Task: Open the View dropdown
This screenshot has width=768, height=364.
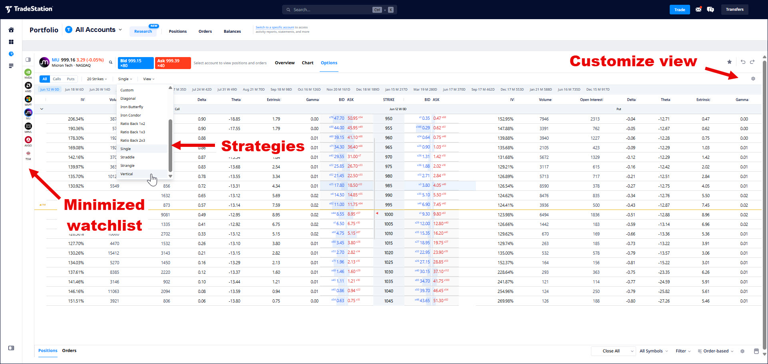Action: point(149,79)
